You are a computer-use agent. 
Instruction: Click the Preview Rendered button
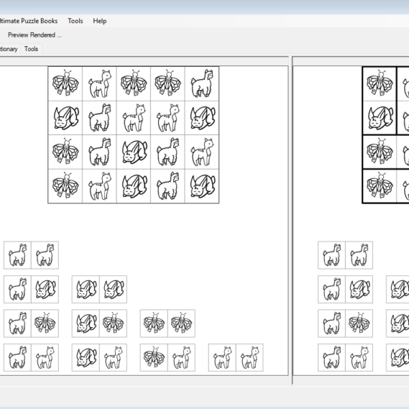[34, 35]
